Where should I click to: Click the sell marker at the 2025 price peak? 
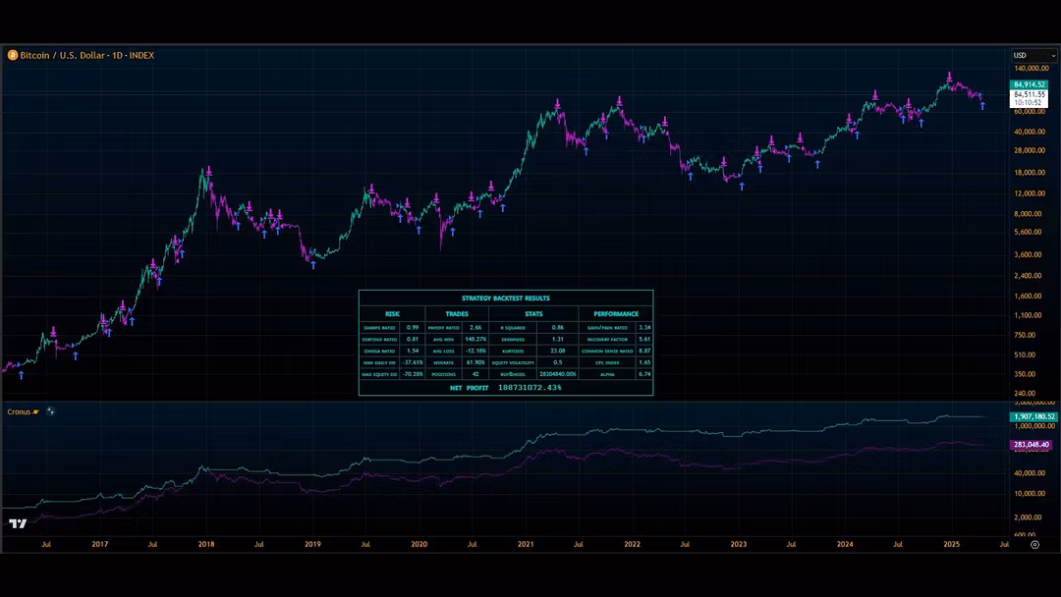tap(949, 76)
